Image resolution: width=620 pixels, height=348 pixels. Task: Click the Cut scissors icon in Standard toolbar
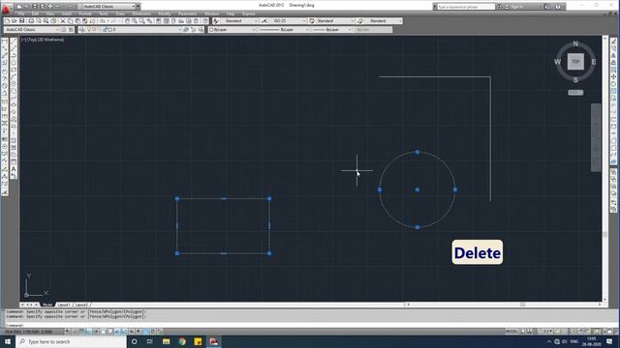(63, 21)
